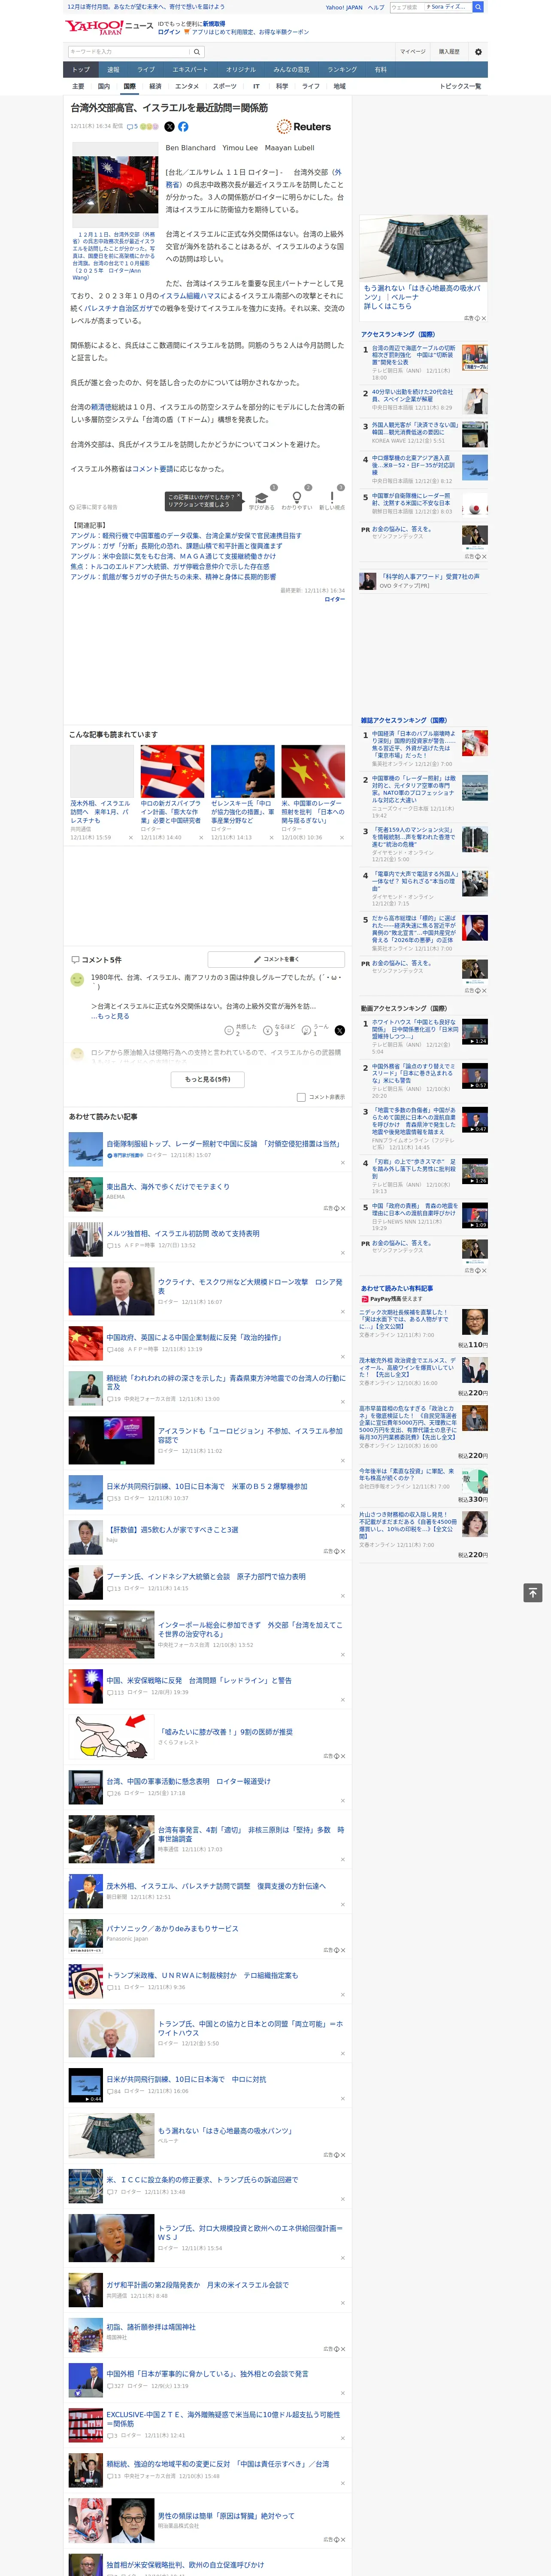Image resolution: width=551 pixels, height=2576 pixels.
Task: Share the article on Facebook
Action: tap(183, 127)
